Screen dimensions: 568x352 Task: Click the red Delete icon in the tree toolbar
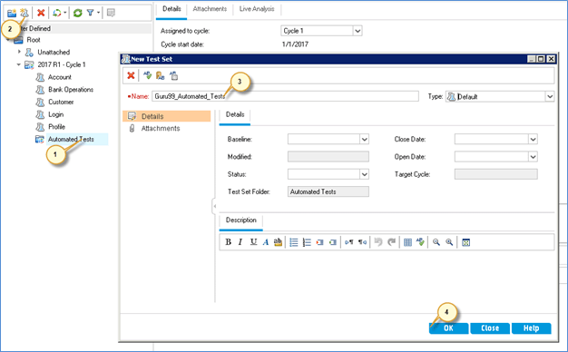(41, 13)
